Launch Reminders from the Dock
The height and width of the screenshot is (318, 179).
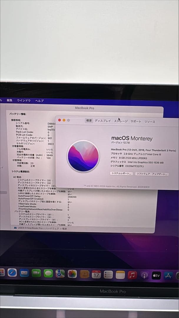tap(108, 275)
